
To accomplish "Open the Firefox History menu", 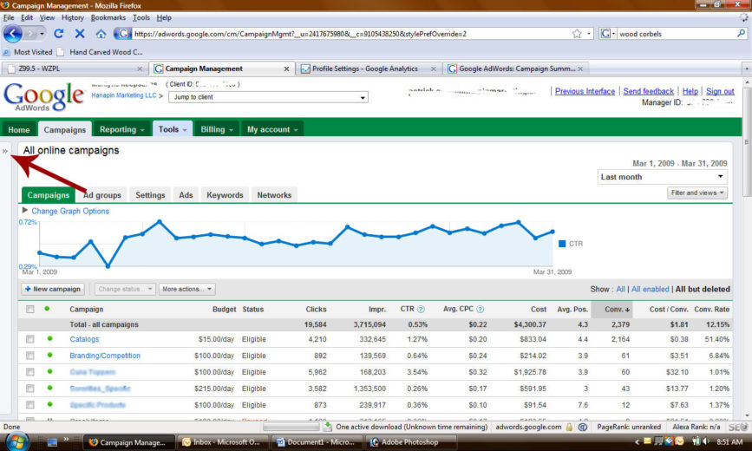I will tap(72, 17).
